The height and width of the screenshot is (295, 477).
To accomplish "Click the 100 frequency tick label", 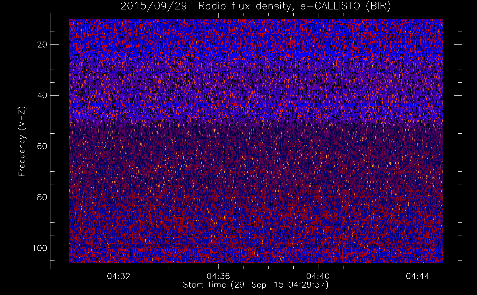I will click(40, 248).
